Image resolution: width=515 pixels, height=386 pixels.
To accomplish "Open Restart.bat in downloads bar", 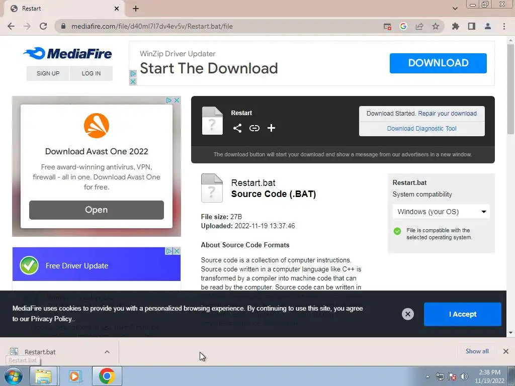I will [x=40, y=352].
